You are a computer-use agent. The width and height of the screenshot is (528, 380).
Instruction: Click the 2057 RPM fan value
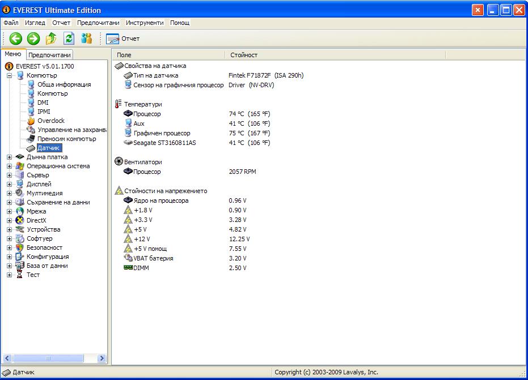click(x=243, y=172)
